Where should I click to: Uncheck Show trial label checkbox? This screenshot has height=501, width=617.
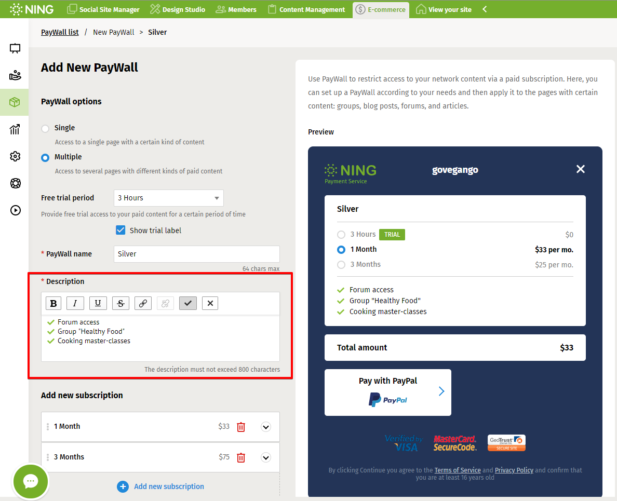coord(120,230)
